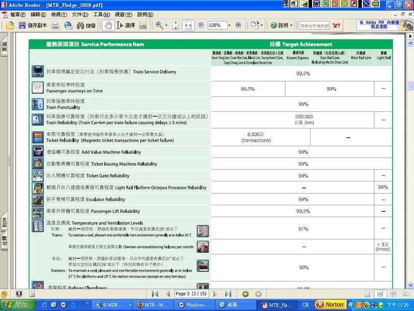
Task: Go to last page arrow button
Action: pyautogui.click(x=228, y=294)
